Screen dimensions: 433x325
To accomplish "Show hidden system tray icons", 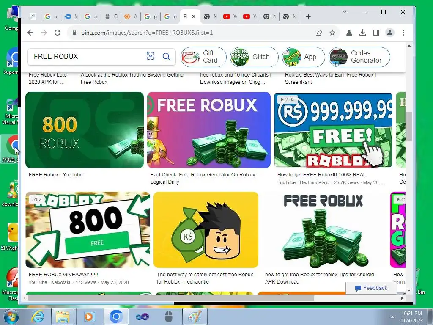I will [x=392, y=317].
